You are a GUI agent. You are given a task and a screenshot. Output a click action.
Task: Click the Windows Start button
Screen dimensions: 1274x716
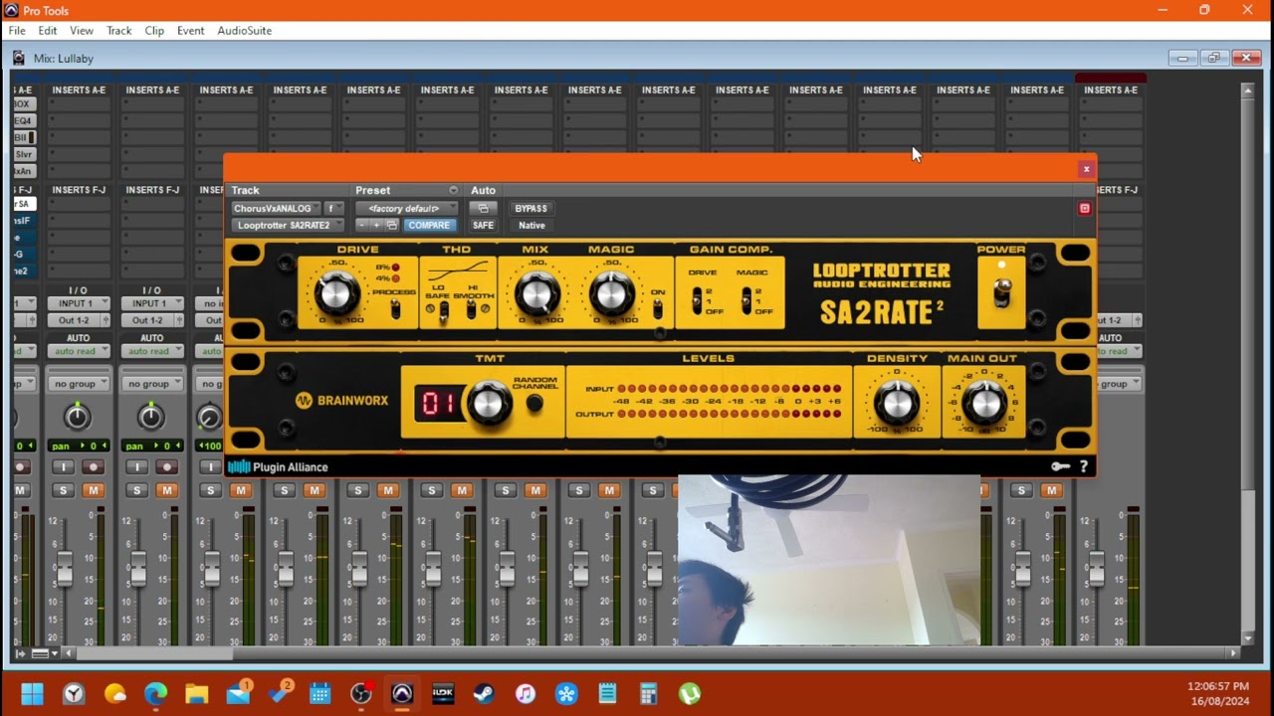point(33,693)
